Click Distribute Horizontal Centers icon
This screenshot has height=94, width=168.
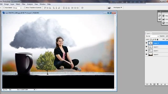click(x=75, y=8)
